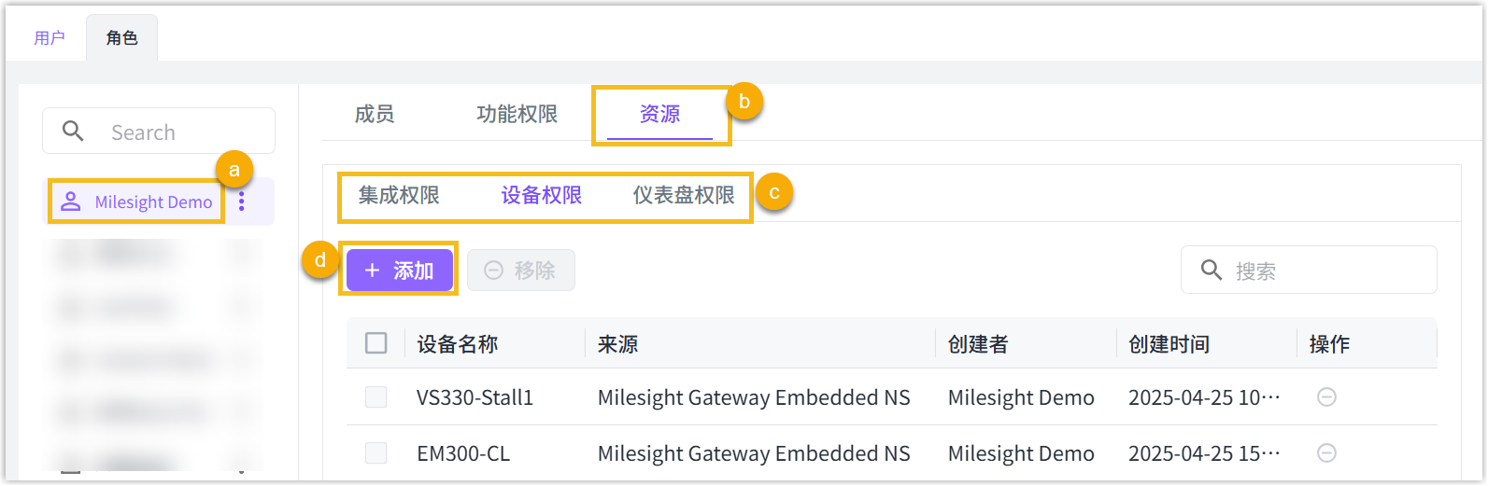Open the 集成权限 sub-tab
The height and width of the screenshot is (486, 1488).
click(399, 195)
